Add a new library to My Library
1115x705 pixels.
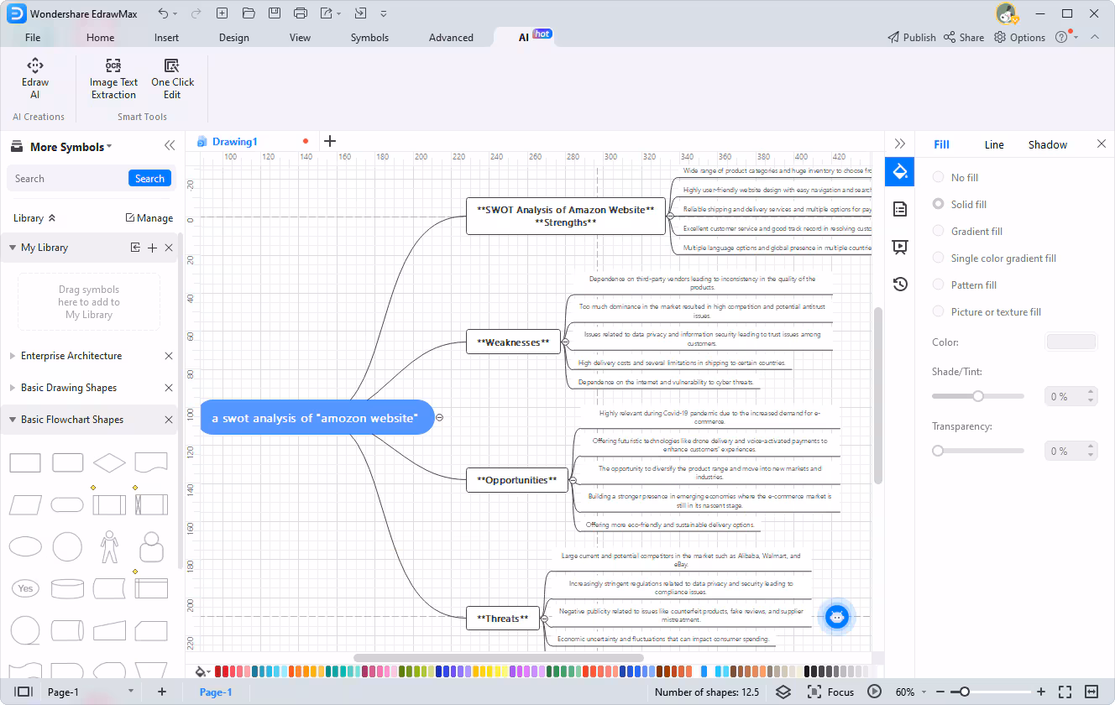(152, 248)
